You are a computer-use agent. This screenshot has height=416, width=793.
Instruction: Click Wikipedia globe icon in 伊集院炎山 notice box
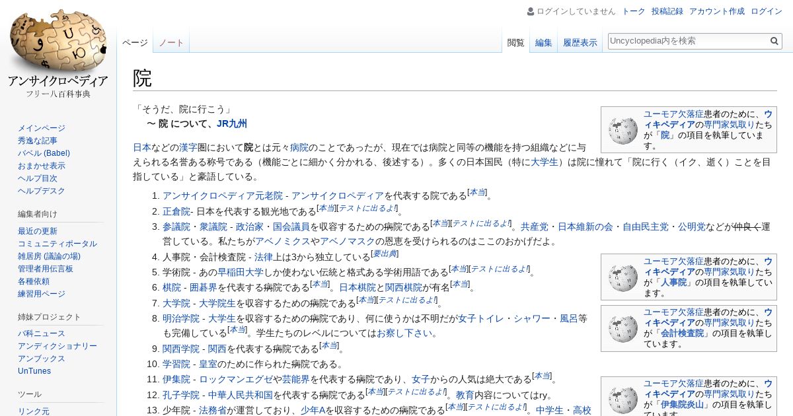623,399
